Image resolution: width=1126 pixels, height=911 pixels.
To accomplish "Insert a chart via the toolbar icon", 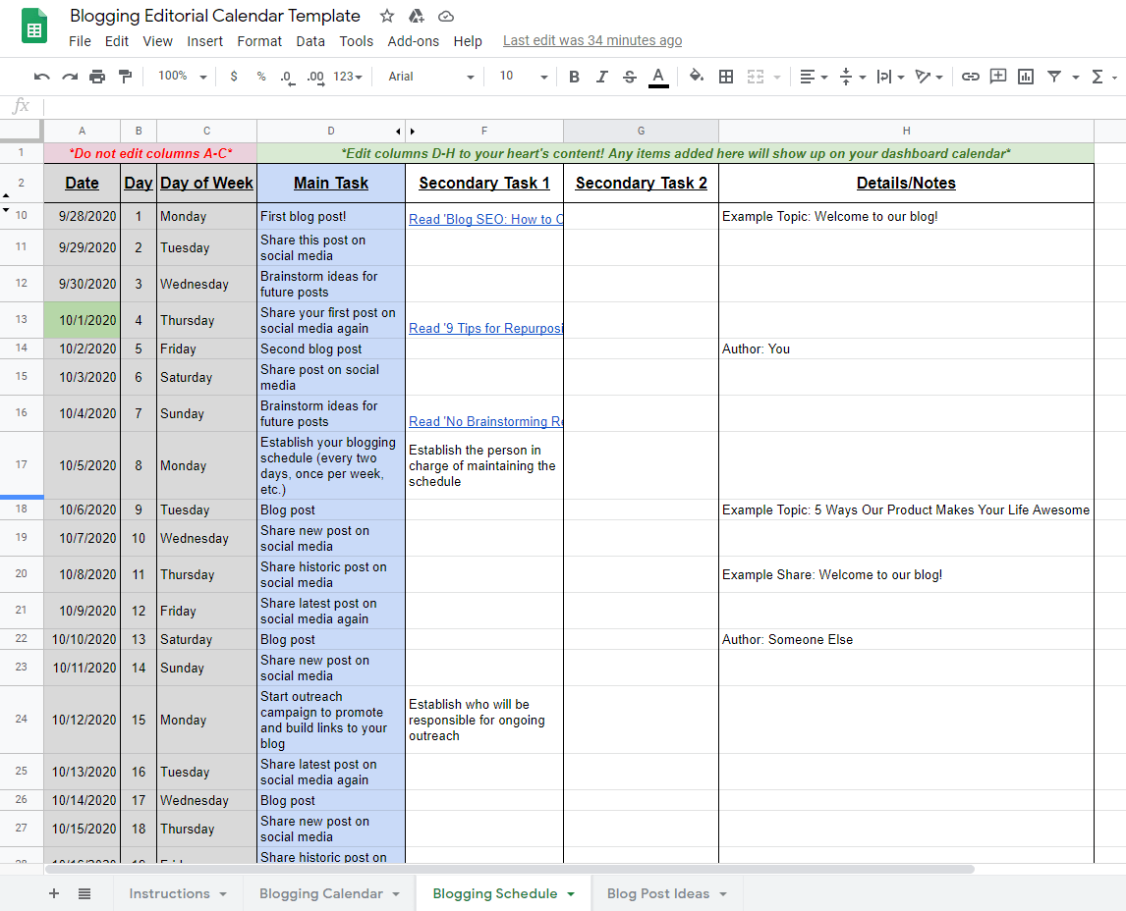I will (1025, 76).
